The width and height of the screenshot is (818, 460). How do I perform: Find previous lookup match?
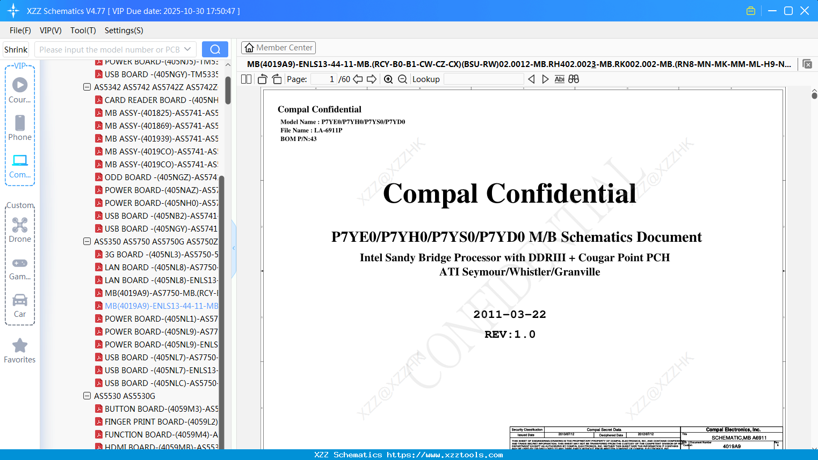pyautogui.click(x=531, y=79)
